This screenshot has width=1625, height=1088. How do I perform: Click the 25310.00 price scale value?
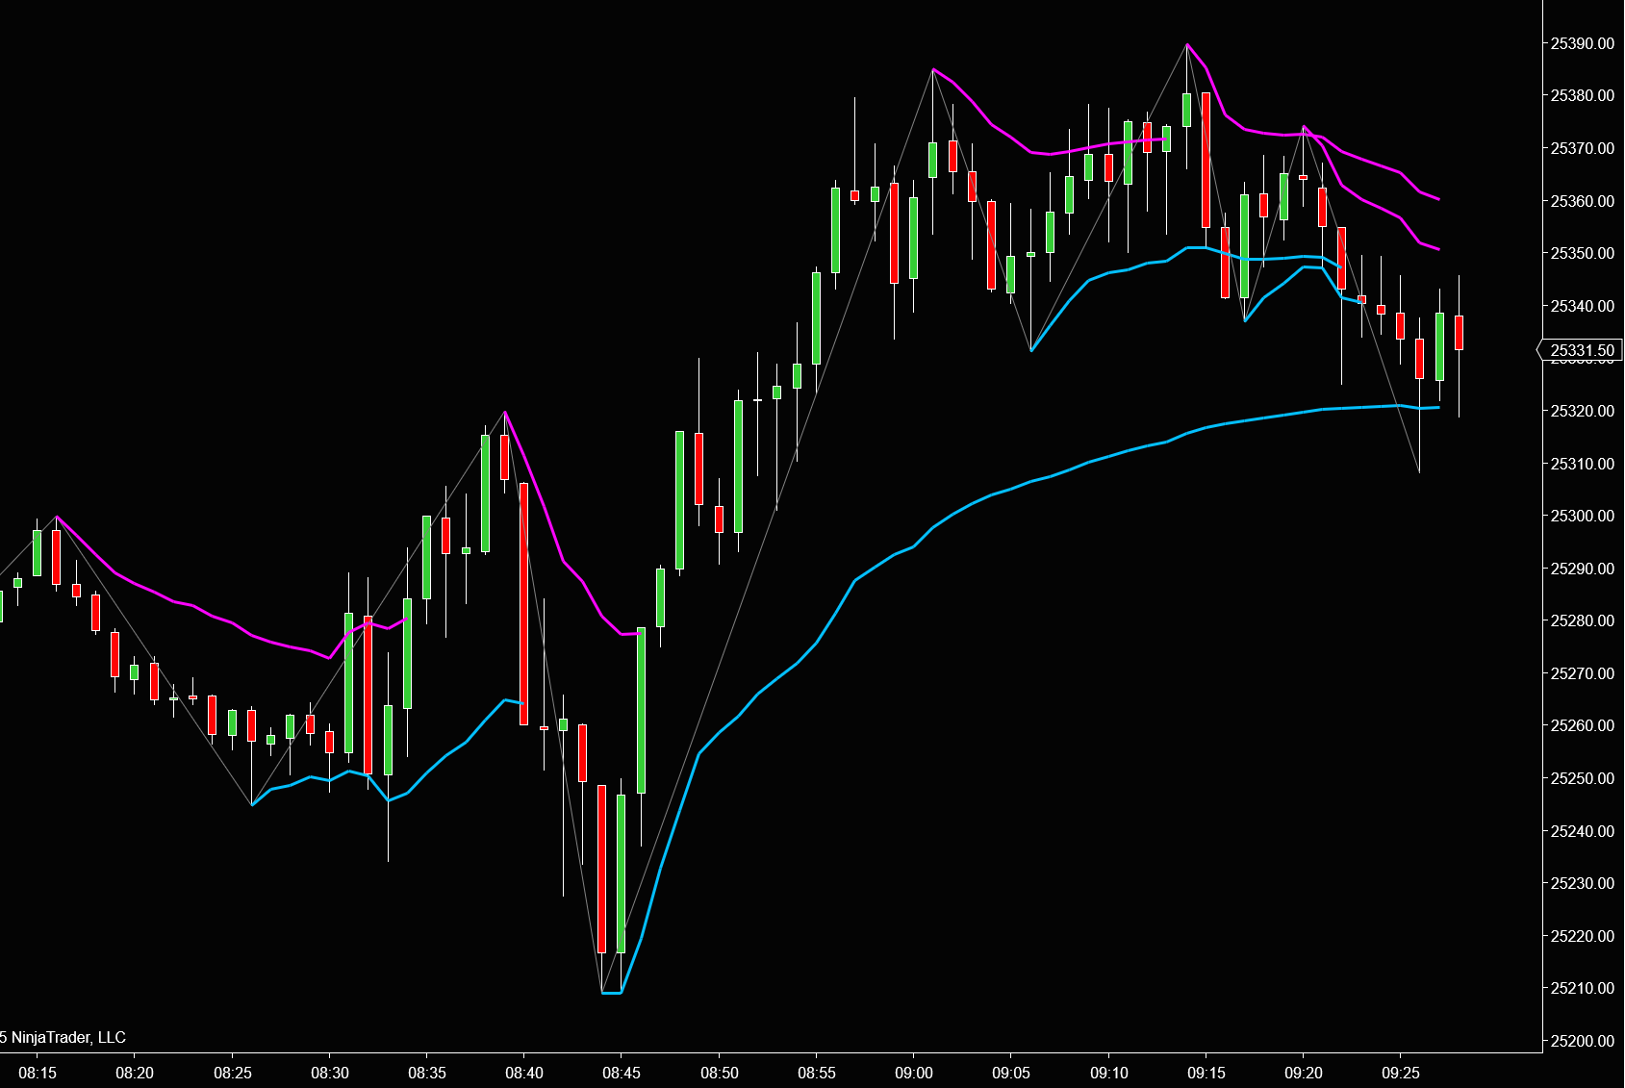[x=1583, y=464]
